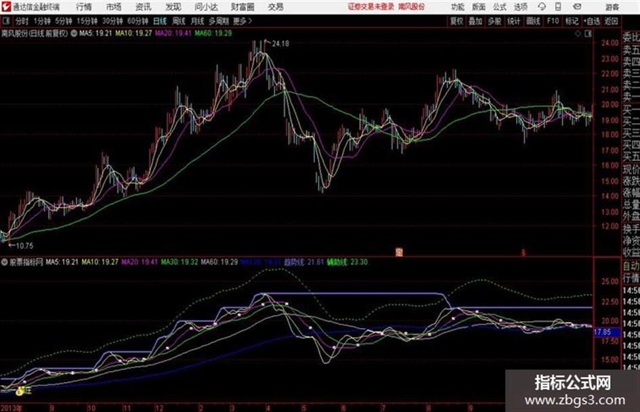Open the 财富圈 menu
This screenshot has height=412, width=640.
point(242,7)
